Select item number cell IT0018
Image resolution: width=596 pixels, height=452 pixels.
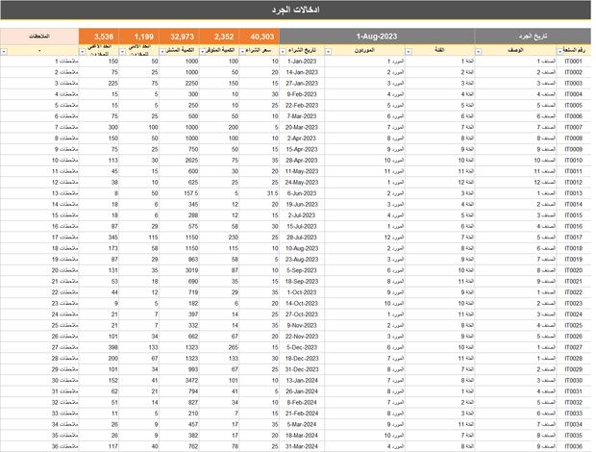point(574,248)
